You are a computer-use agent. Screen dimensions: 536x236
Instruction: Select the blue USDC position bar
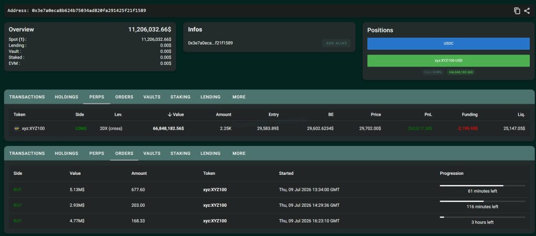tap(448, 44)
